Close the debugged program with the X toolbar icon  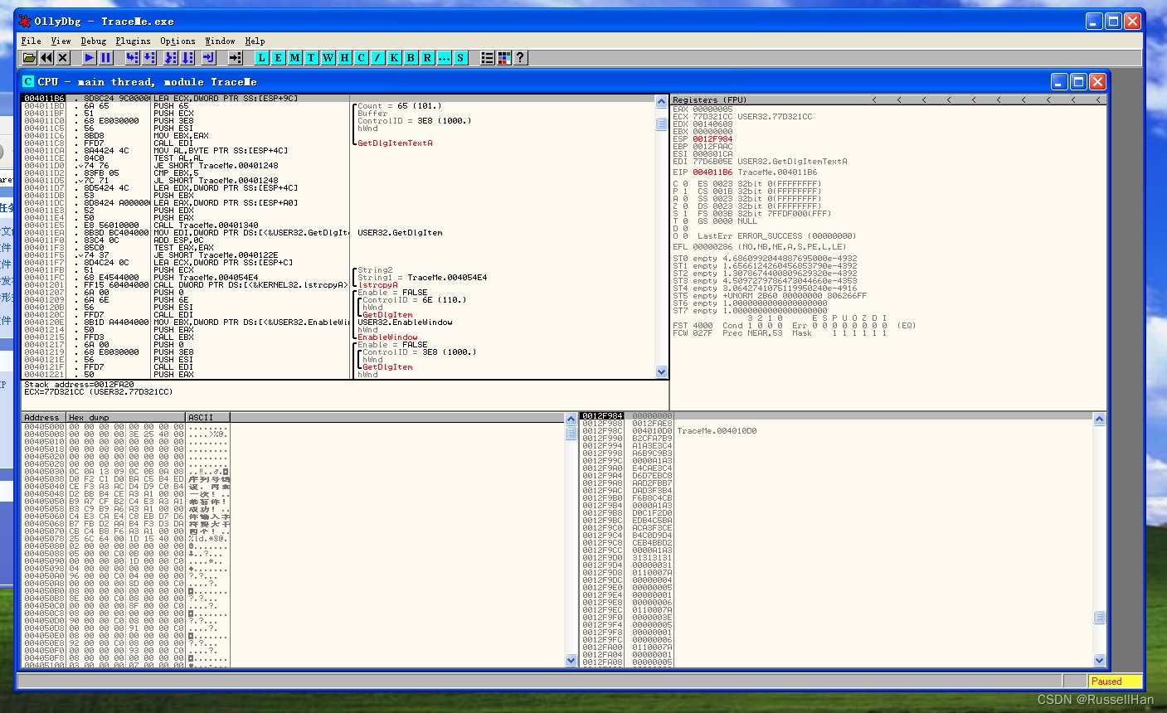tap(62, 57)
